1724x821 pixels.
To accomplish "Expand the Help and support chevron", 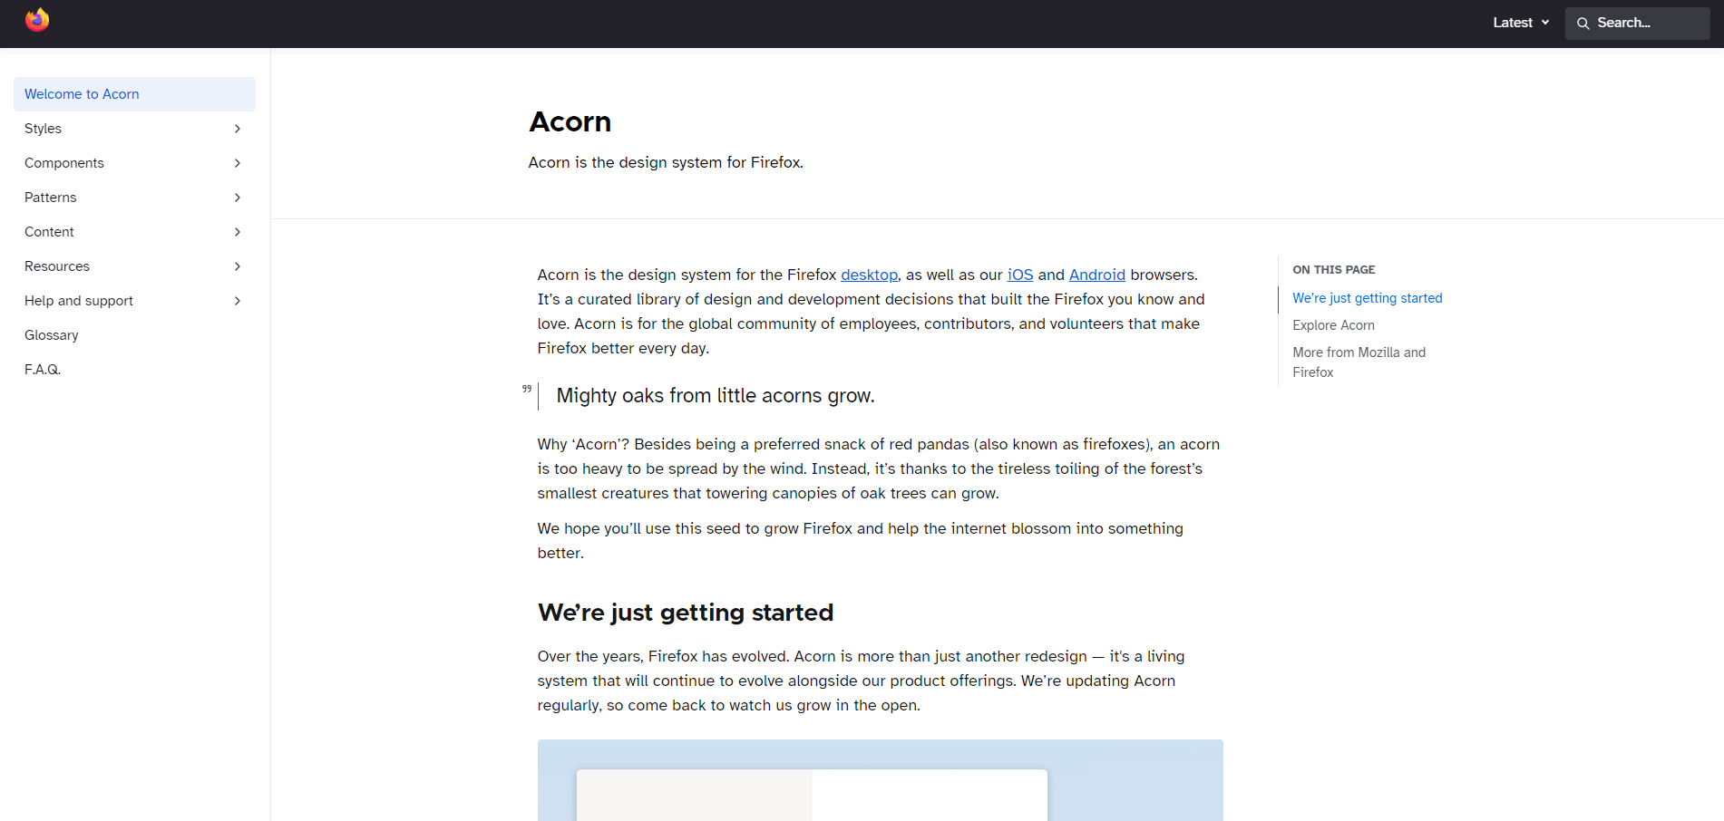I will pyautogui.click(x=238, y=301).
